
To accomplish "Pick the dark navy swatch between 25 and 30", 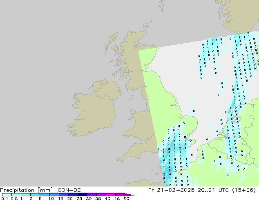I will 82,195.
